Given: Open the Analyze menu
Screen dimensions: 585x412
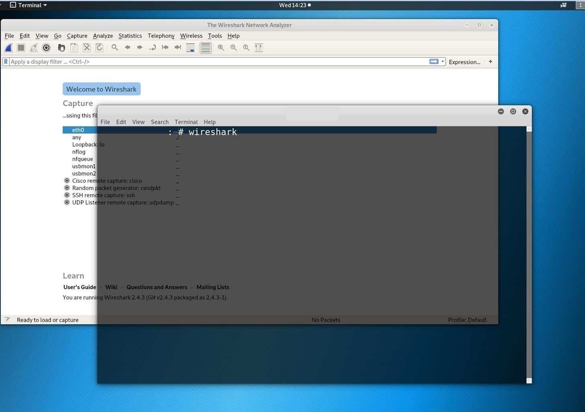Looking at the screenshot, I should click(x=103, y=36).
